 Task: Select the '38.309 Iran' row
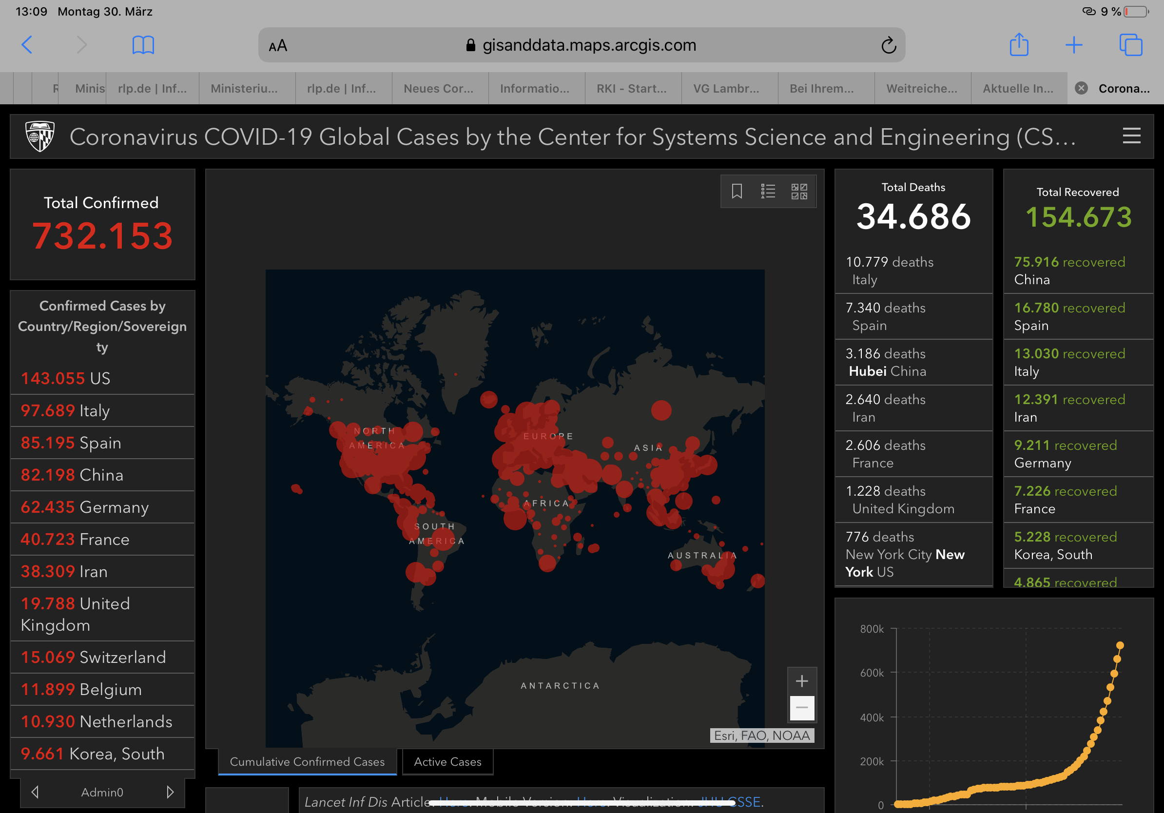102,571
